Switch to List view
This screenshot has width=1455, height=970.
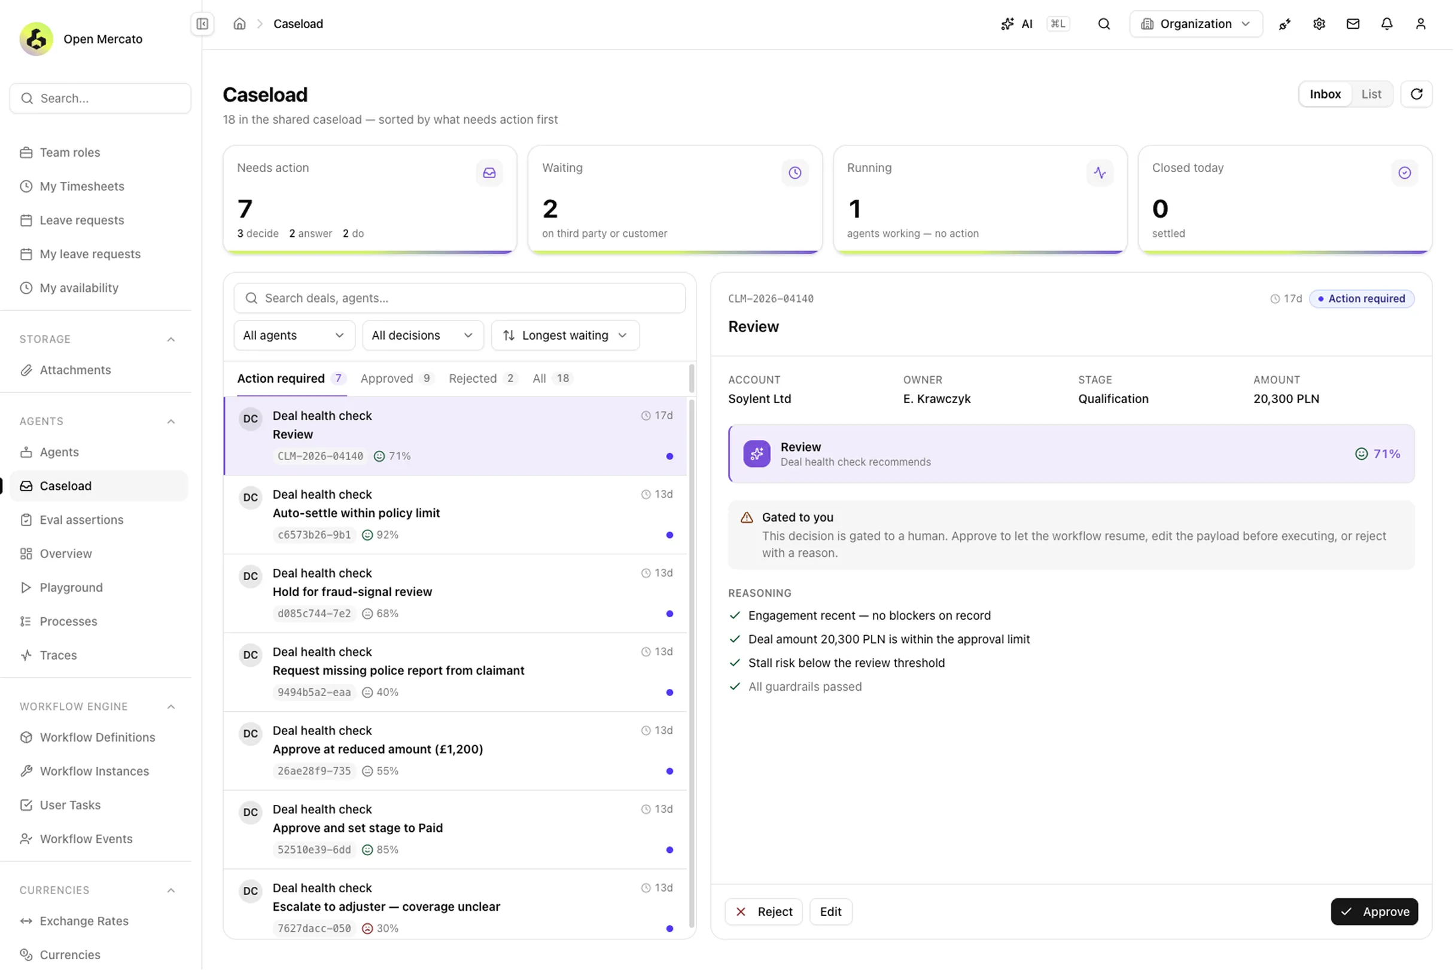tap(1371, 94)
